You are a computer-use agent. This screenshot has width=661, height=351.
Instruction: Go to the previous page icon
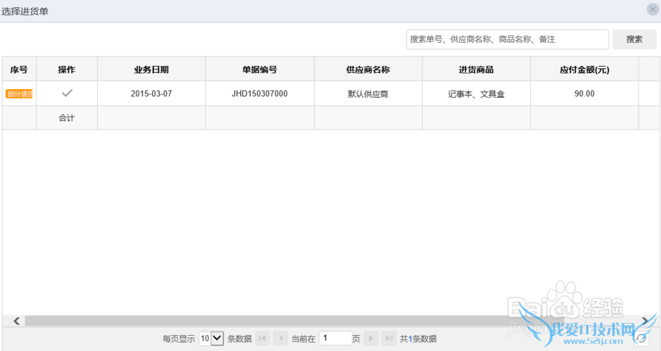(x=280, y=338)
